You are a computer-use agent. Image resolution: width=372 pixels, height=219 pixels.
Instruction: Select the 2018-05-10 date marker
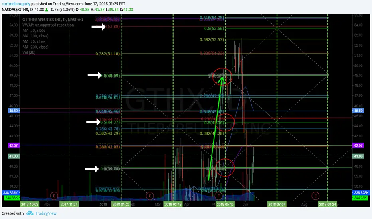pos(225,204)
